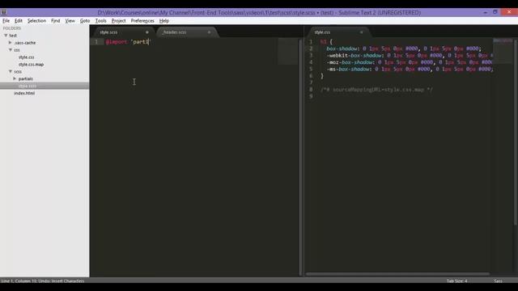The image size is (518, 291).
Task: Open the Preferences menu
Action: pos(142,20)
